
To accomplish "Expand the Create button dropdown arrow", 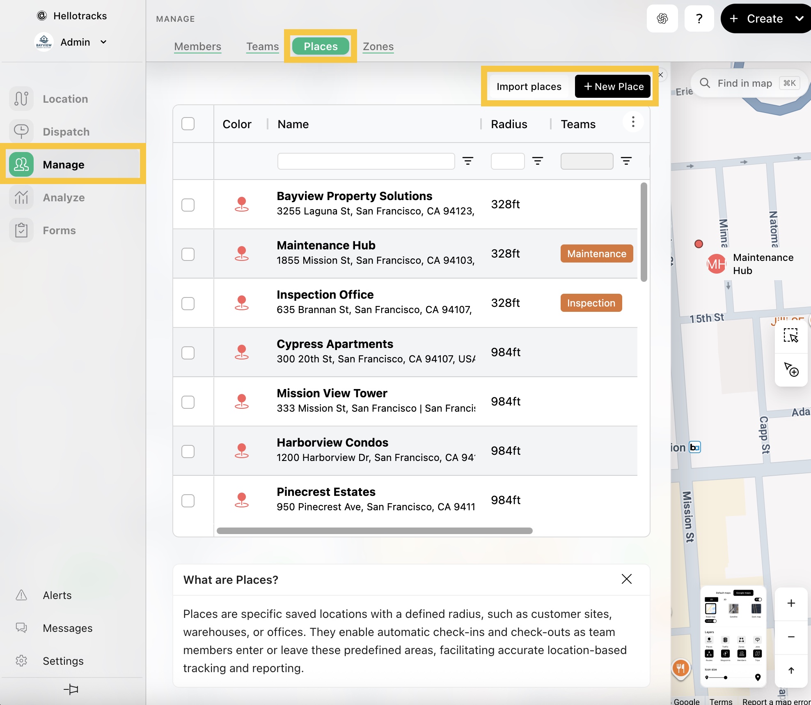I will 799,18.
